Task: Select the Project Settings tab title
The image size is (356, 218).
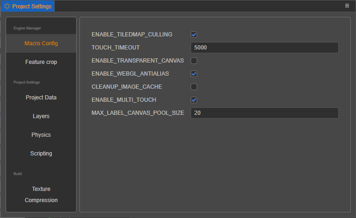Action: point(32,6)
